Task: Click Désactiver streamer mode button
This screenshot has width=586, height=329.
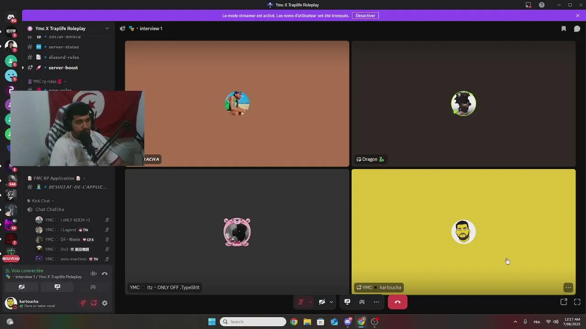Action: 365,16
